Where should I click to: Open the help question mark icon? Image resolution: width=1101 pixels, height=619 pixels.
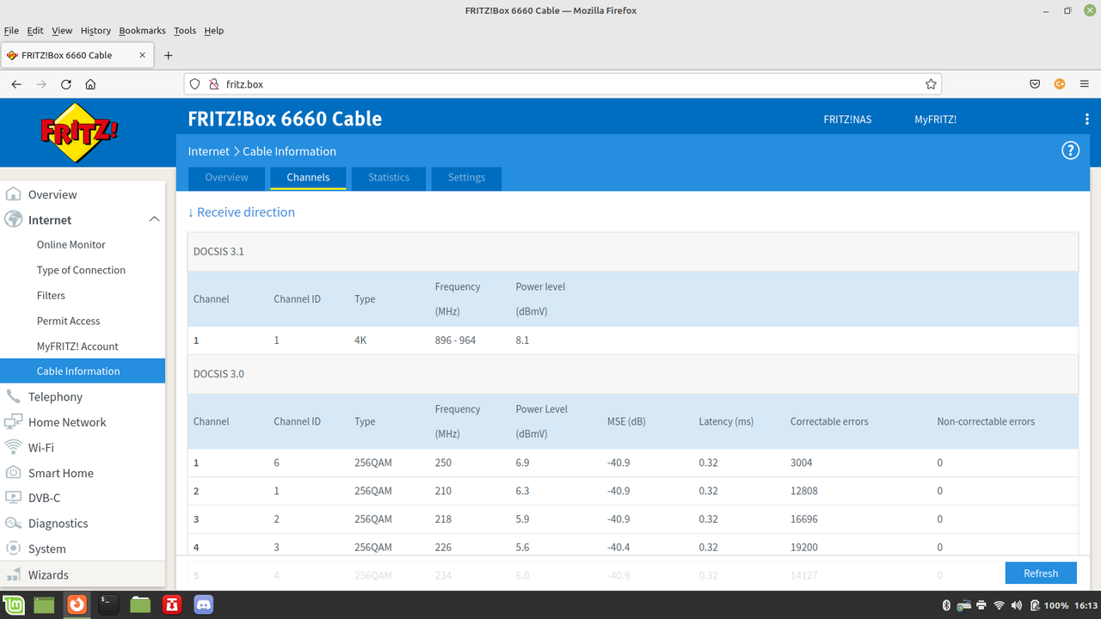[x=1070, y=150]
